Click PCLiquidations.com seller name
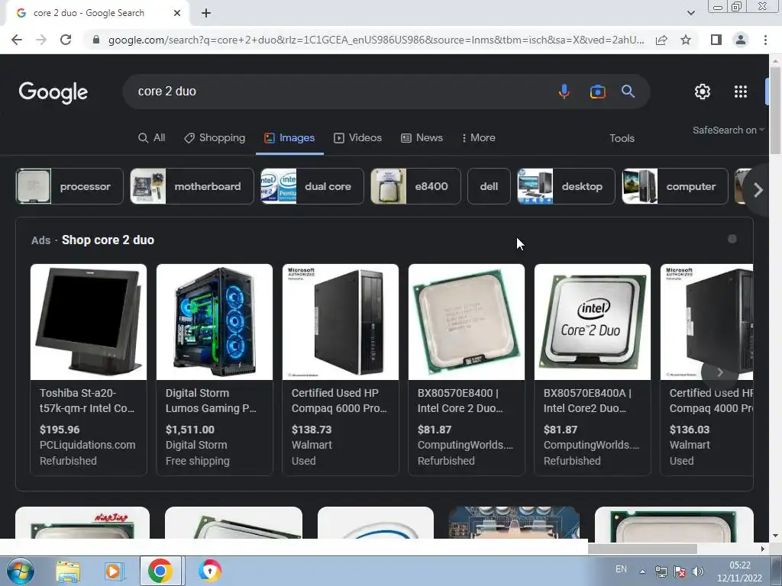Screen dimensions: 782x586 coord(87,445)
